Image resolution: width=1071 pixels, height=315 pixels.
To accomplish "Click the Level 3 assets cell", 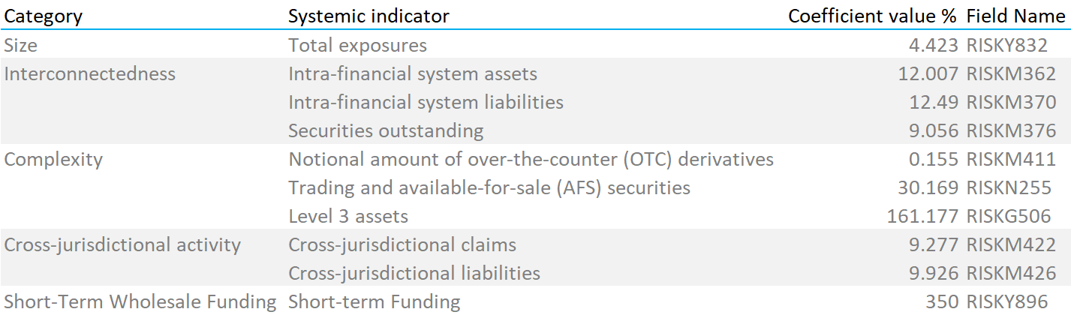I will click(x=348, y=216).
